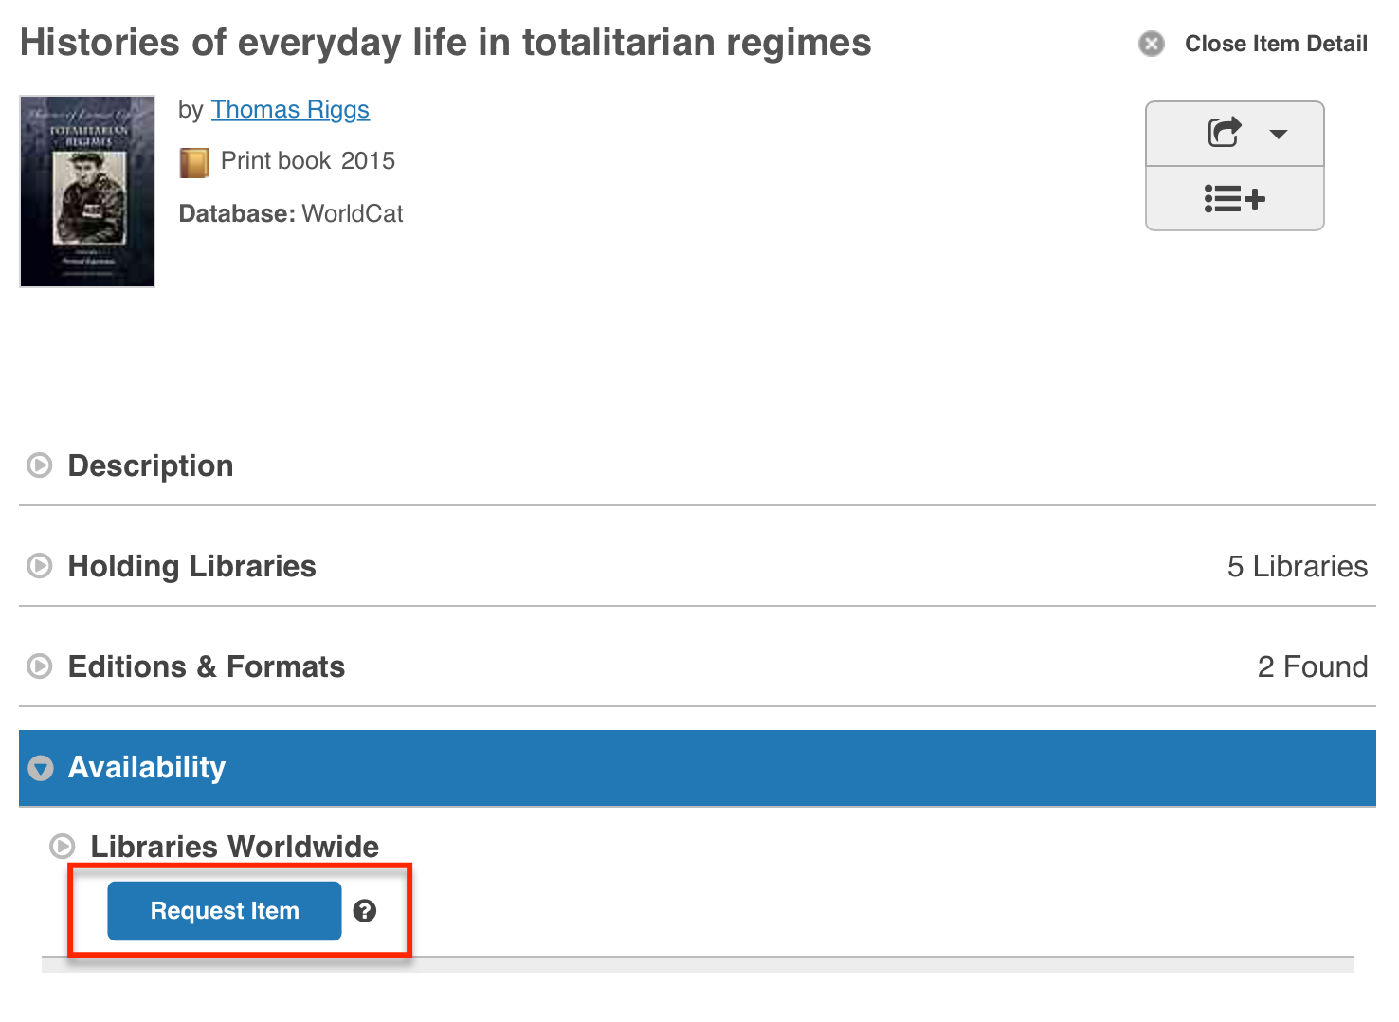The image size is (1399, 1022).
Task: Expand the Holding Libraries arrow icon
Action: point(40,566)
